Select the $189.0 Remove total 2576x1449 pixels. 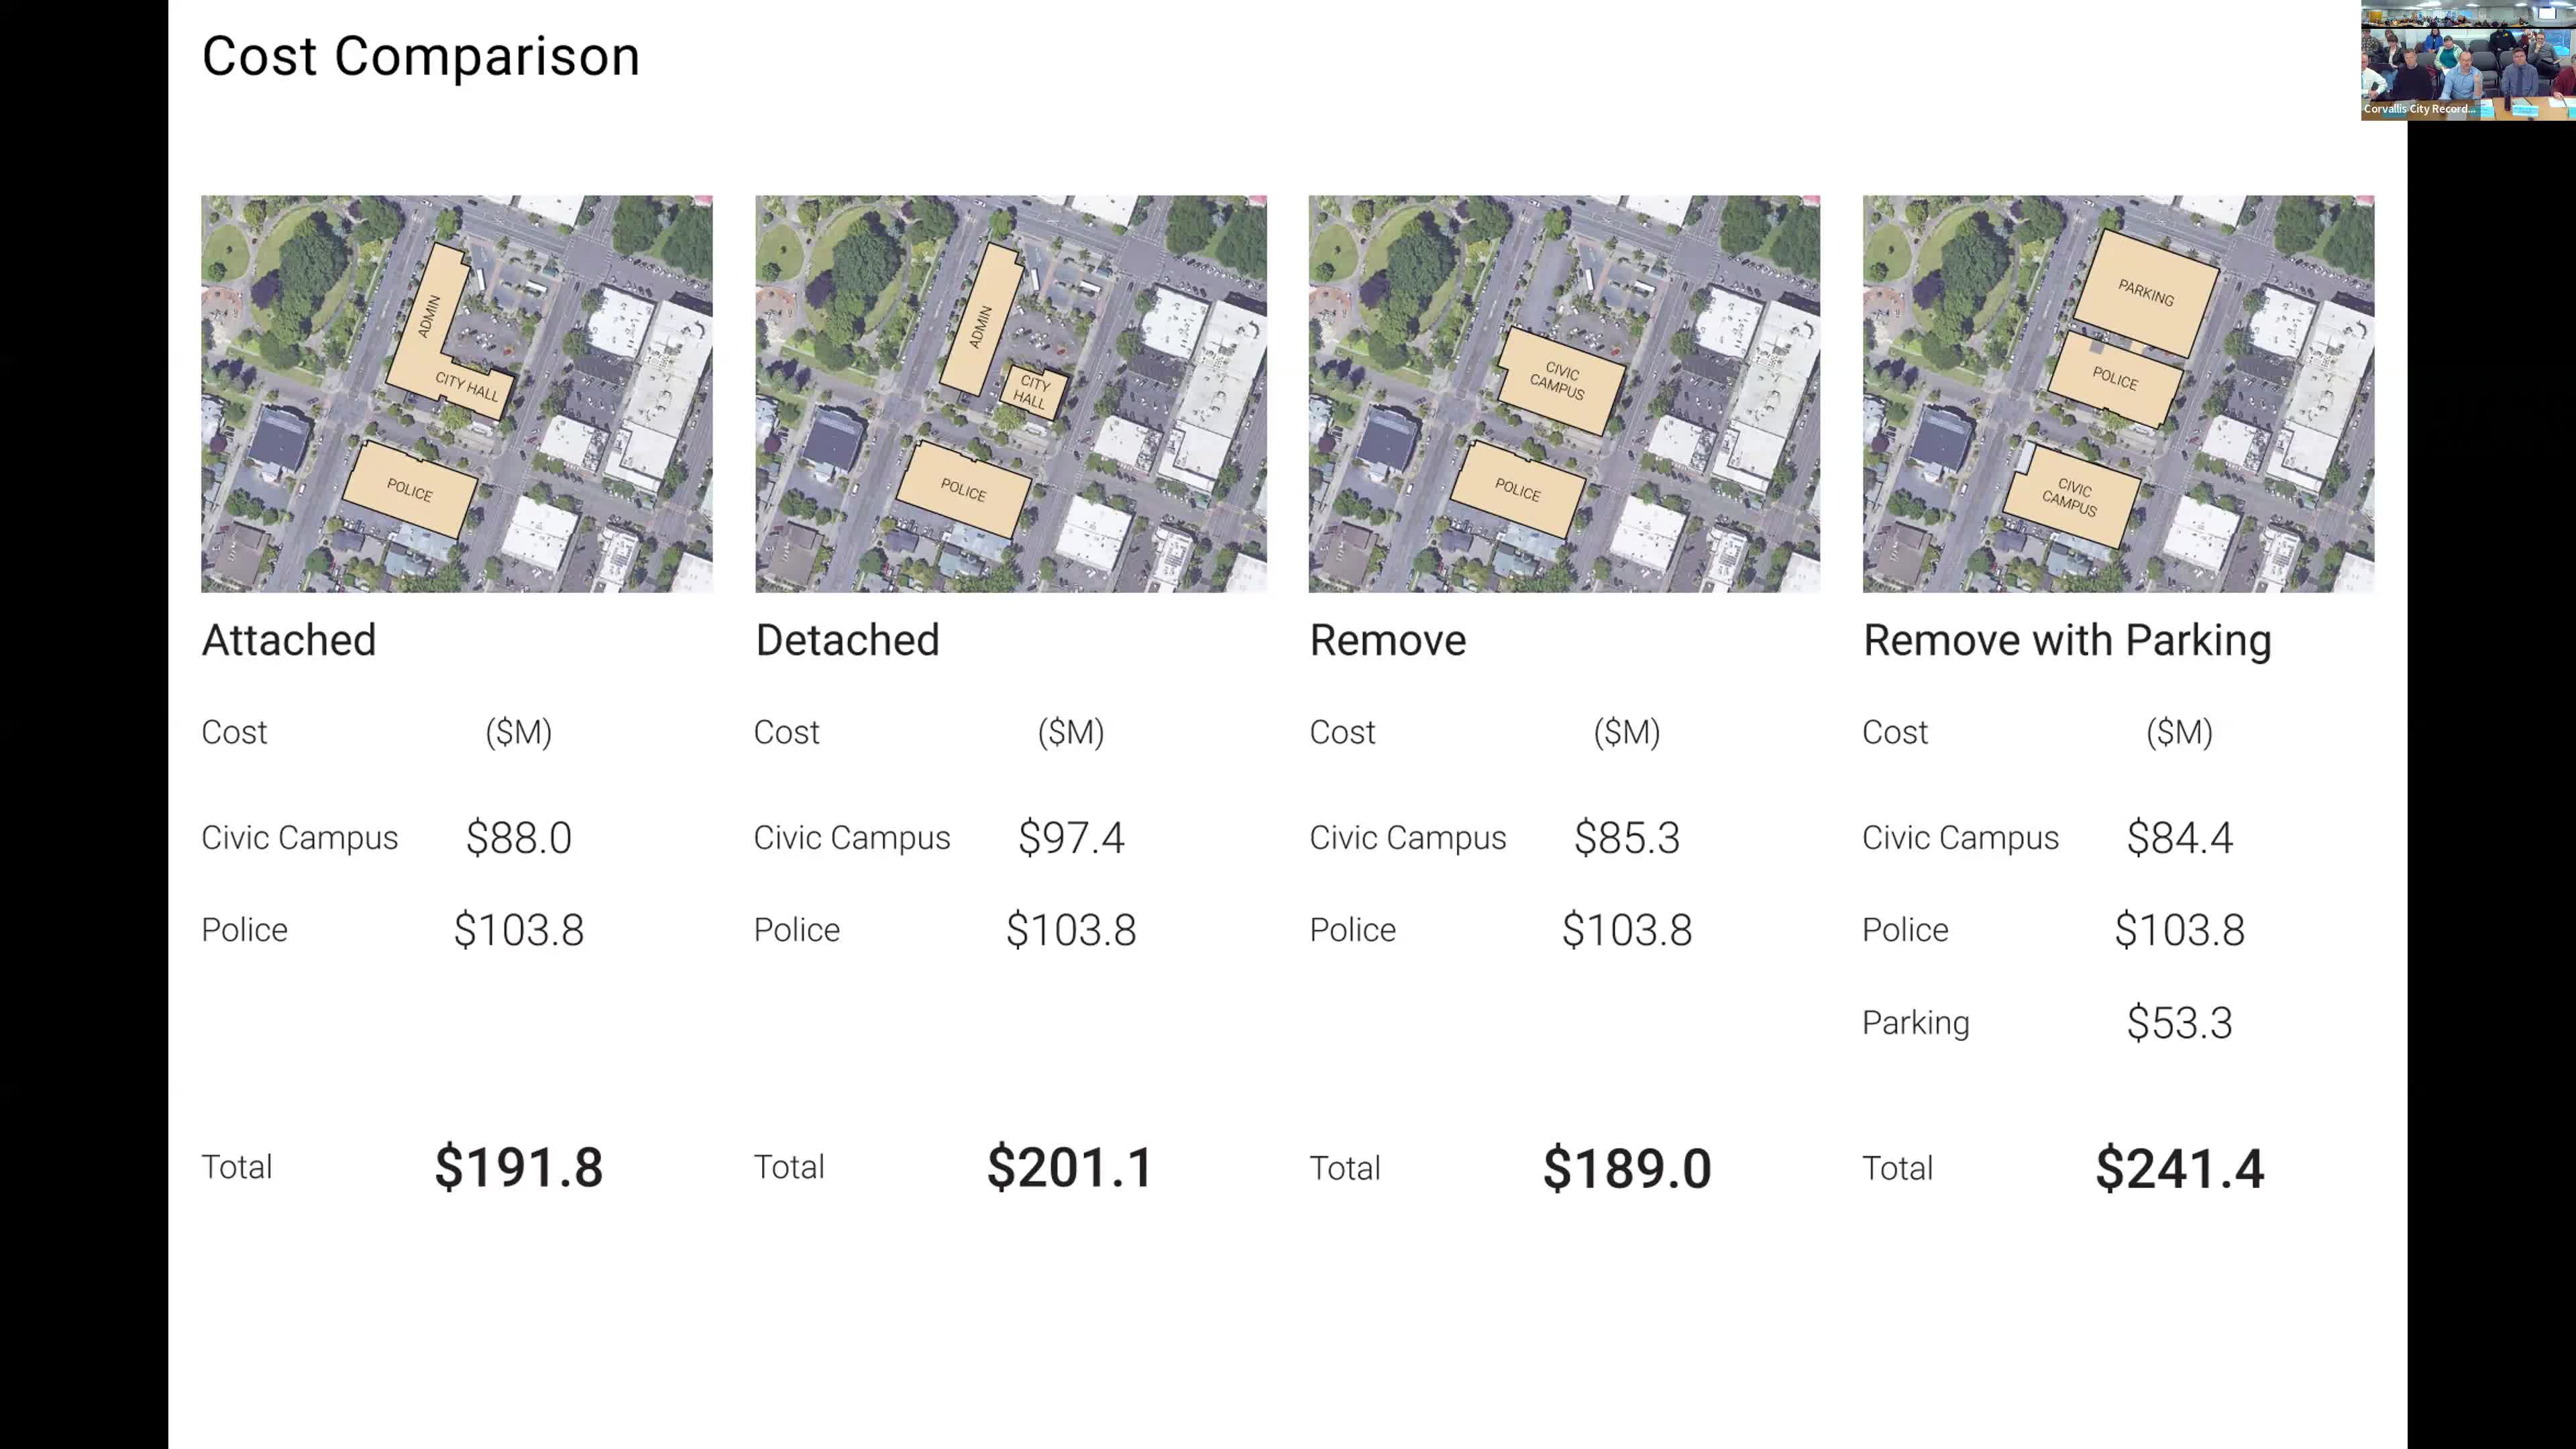coord(1627,1168)
